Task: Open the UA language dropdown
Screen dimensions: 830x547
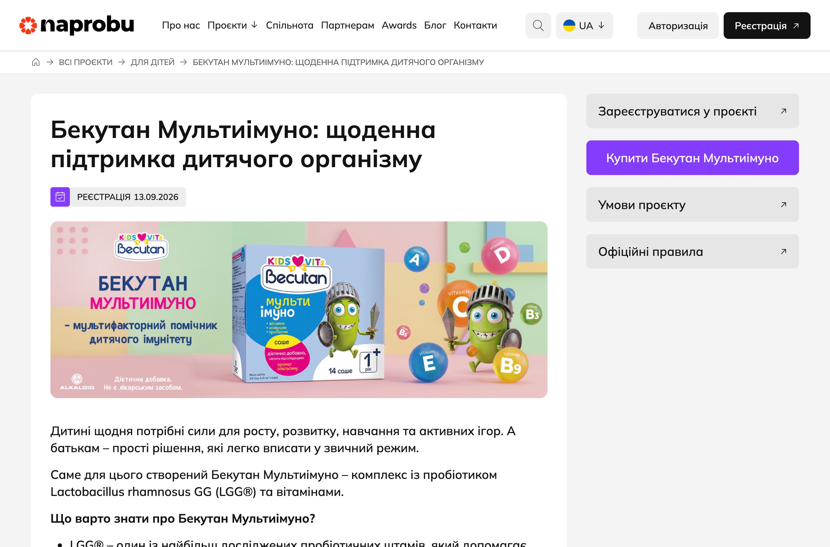Action: [x=584, y=26]
